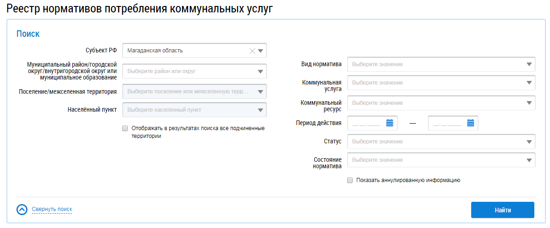Click into period end date input field

tap(447, 123)
